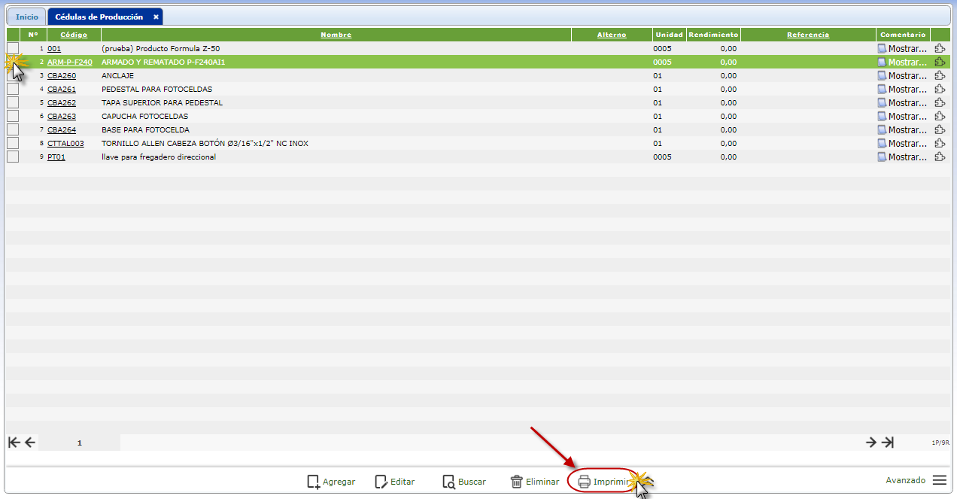Screen dimensions: 957x499
Task: Click page number 1 in the pager
Action: (x=80, y=443)
